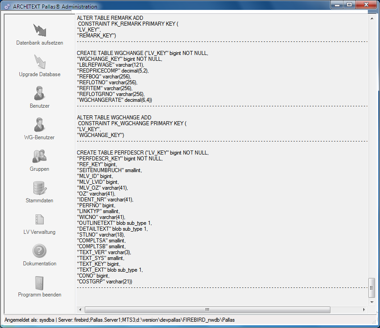
Task: Click the '"IDENT_NR" varchar(41),' line
Action: 105,200
